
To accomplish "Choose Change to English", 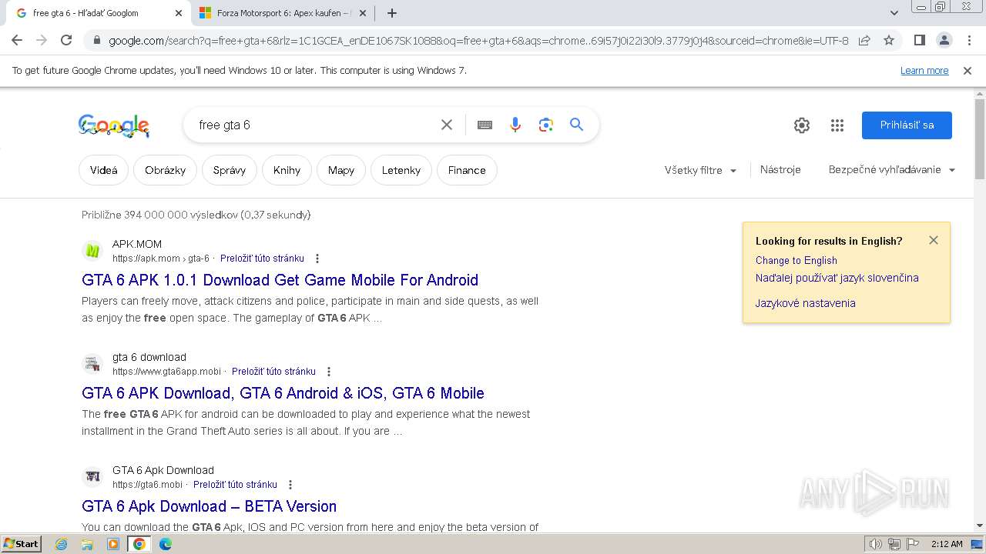I will tap(796, 261).
